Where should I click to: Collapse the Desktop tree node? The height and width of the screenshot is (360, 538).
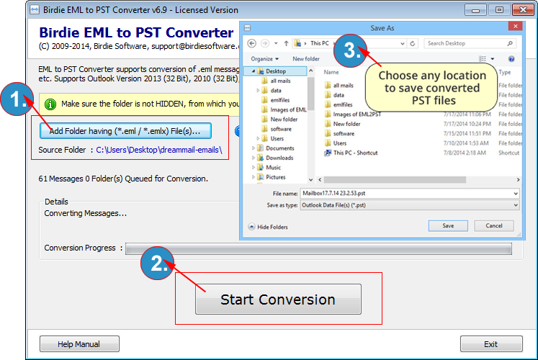tap(254, 71)
